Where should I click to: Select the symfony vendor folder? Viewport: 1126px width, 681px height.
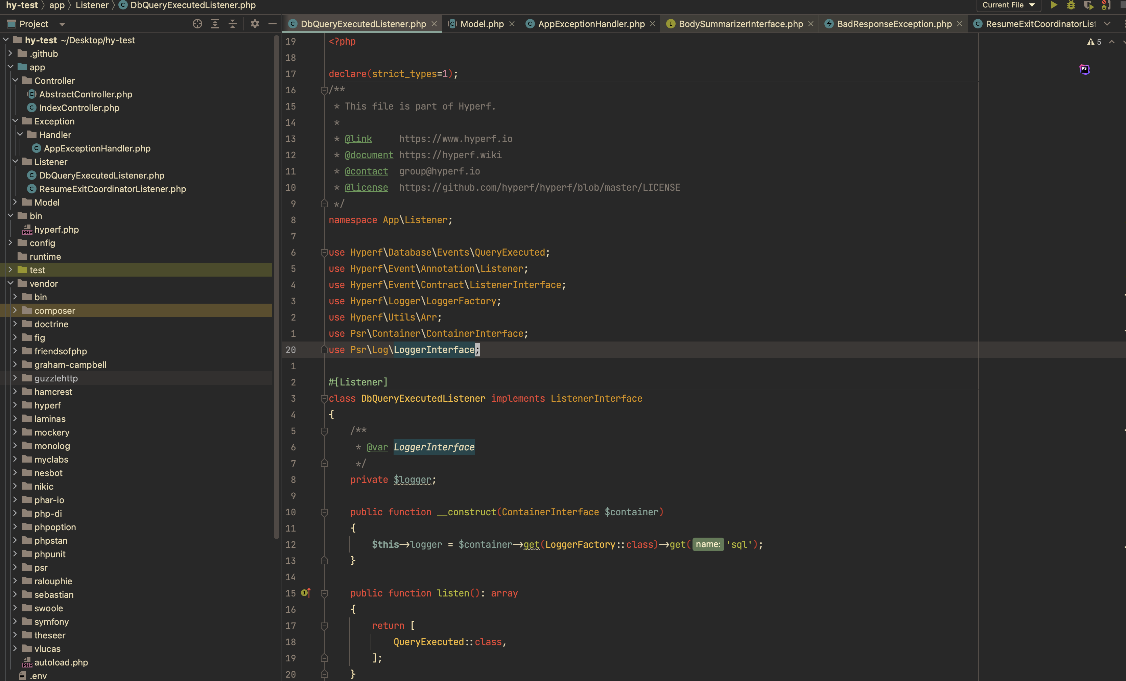52,621
